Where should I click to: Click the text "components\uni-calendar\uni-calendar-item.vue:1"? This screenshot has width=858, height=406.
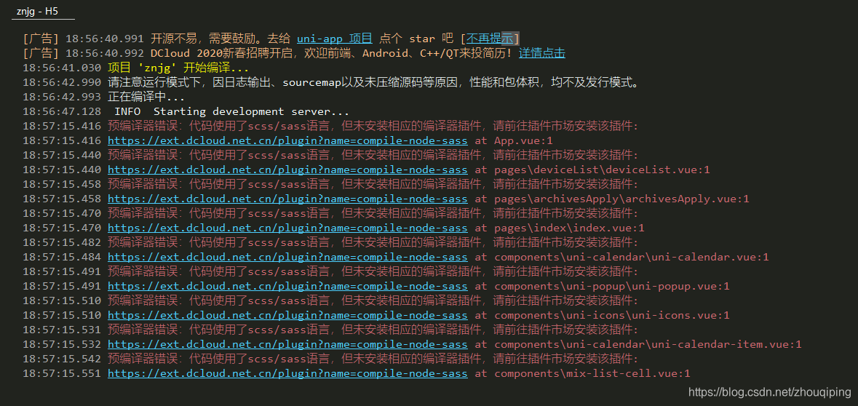648,344
